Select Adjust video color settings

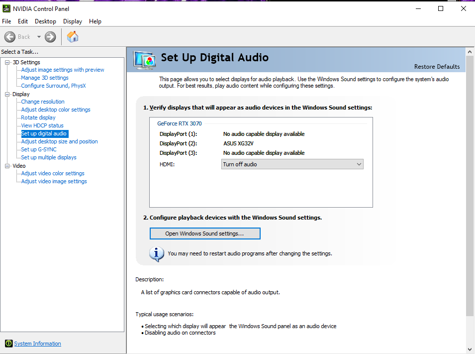[x=53, y=173]
